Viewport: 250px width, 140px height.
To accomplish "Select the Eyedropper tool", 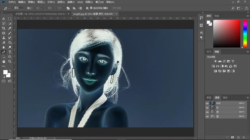I will (x=10, y=28).
